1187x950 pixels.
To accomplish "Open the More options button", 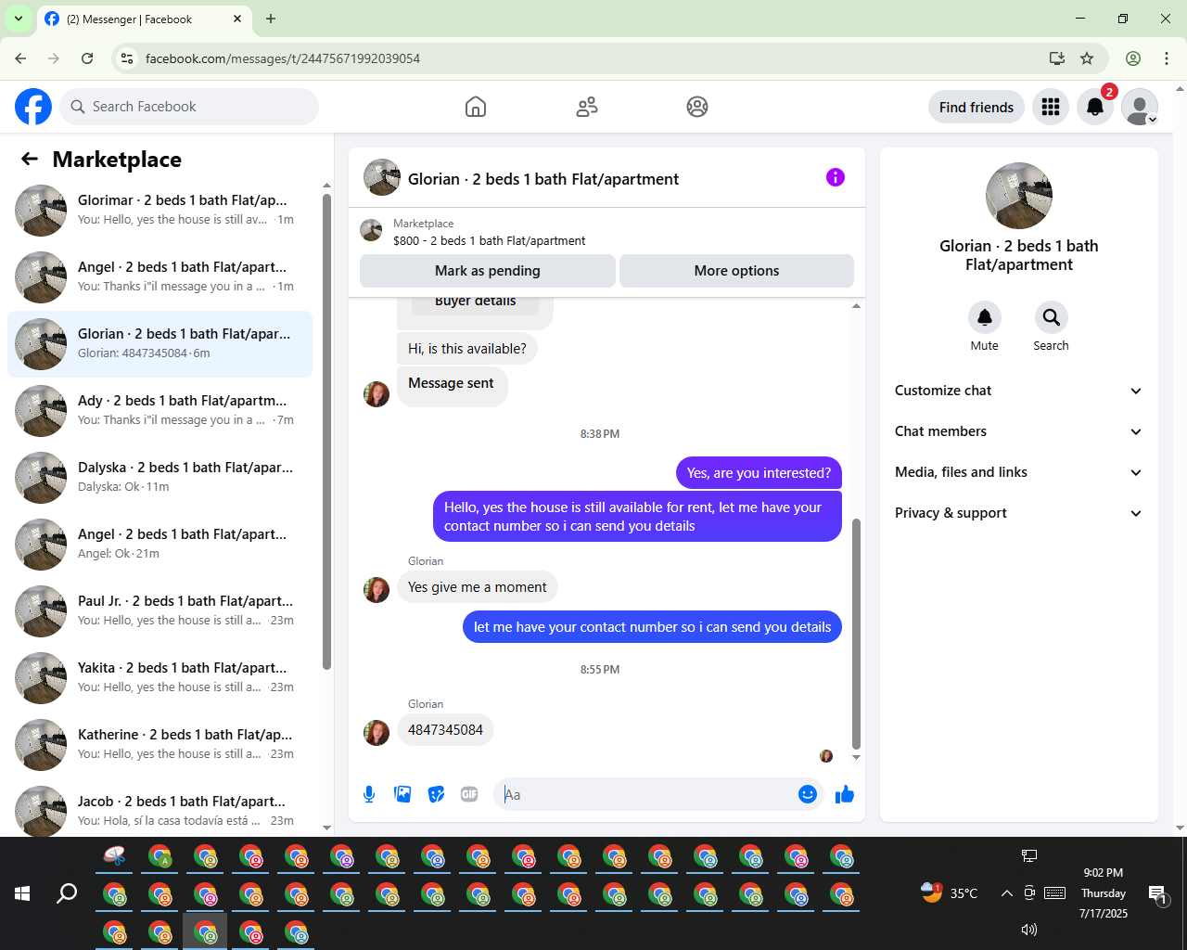I will [x=736, y=271].
